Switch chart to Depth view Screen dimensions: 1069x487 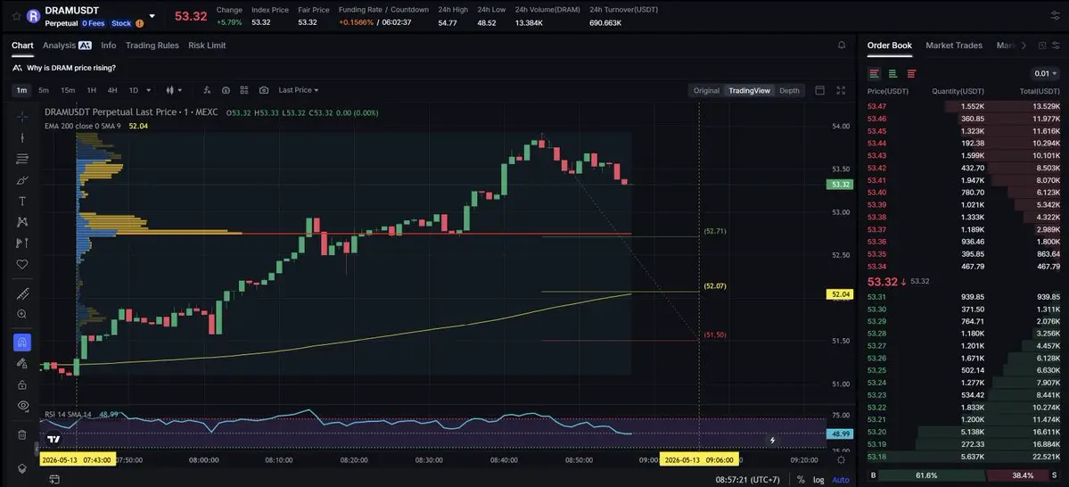point(789,91)
